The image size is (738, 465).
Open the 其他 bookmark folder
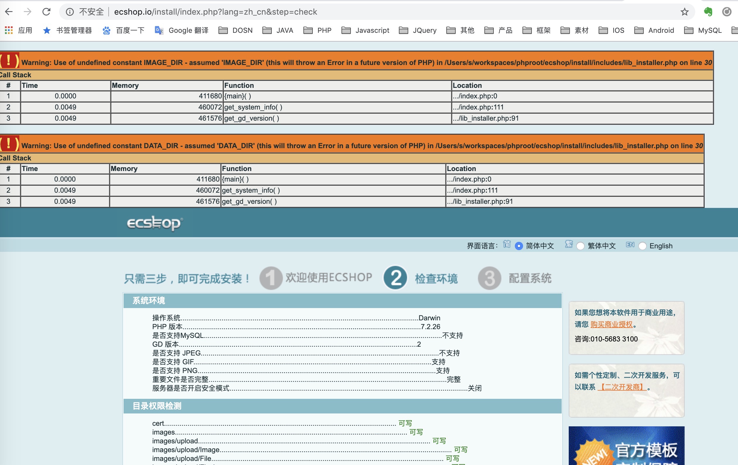pyautogui.click(x=461, y=30)
